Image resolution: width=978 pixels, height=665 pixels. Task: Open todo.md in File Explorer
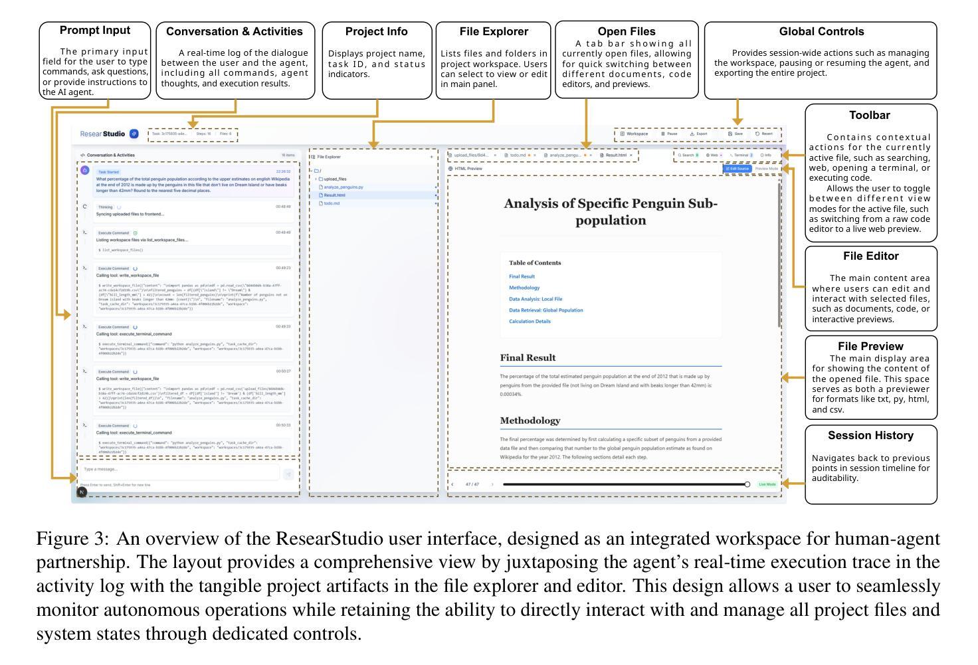point(332,203)
